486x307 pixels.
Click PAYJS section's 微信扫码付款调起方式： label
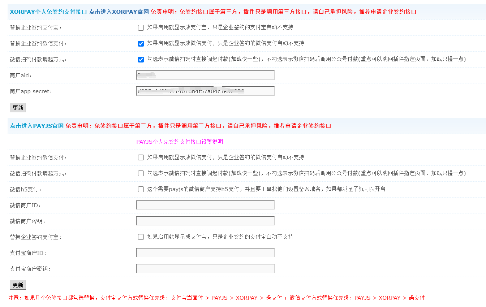point(39,173)
